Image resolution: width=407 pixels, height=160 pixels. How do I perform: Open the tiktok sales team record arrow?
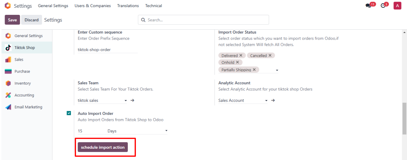click(132, 100)
